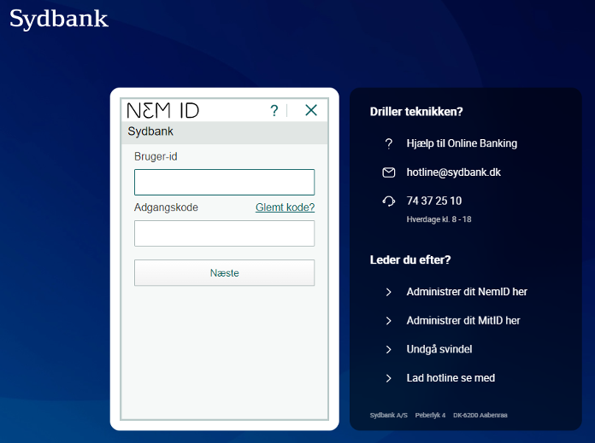Screen dimensions: 595x443
Task: Focus the Bruger-id input field
Action: pyautogui.click(x=224, y=183)
